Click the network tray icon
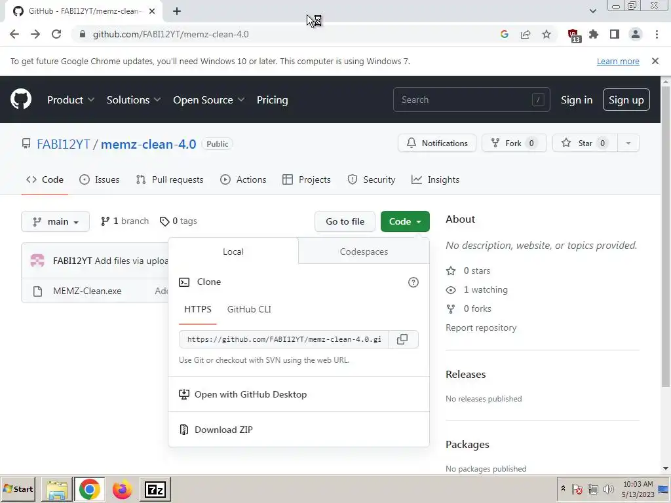Viewport: 671px width, 503px height. click(x=592, y=489)
